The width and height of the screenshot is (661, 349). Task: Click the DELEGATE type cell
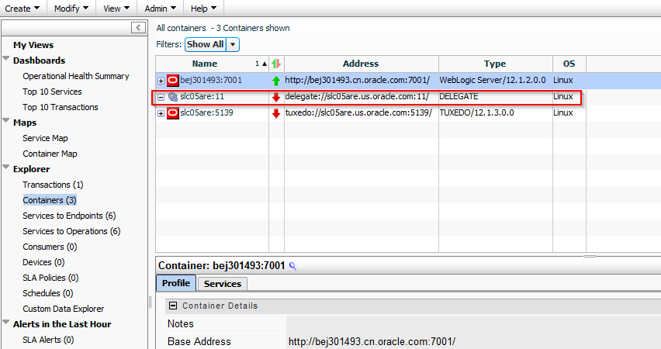tap(459, 96)
